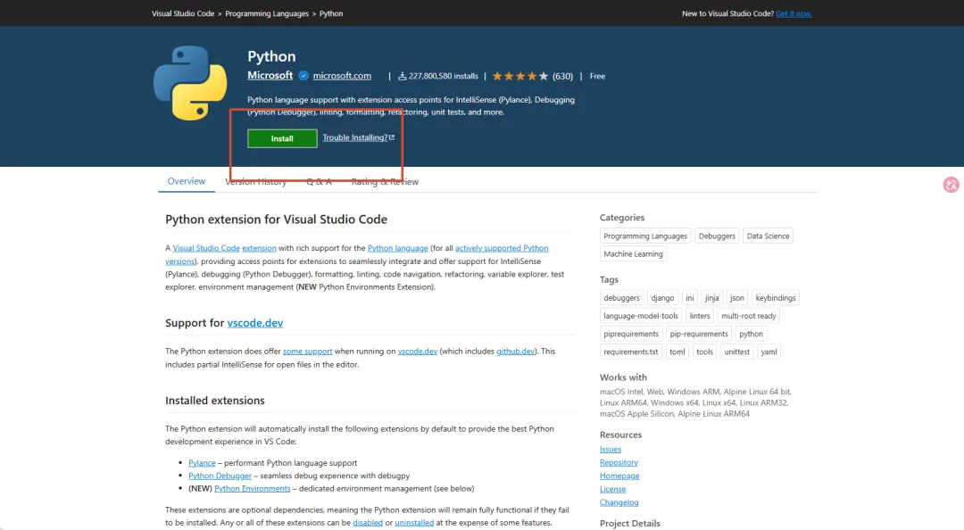Screen dimensions: 964x530
Task: Click the piprequirements tag
Action: click(631, 334)
